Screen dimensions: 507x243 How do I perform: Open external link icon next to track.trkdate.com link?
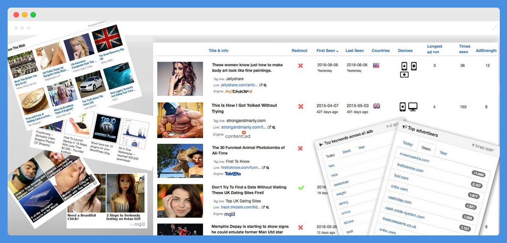pyautogui.click(x=264, y=207)
